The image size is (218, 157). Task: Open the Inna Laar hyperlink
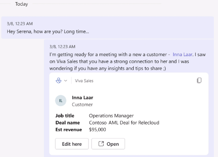click(x=182, y=54)
